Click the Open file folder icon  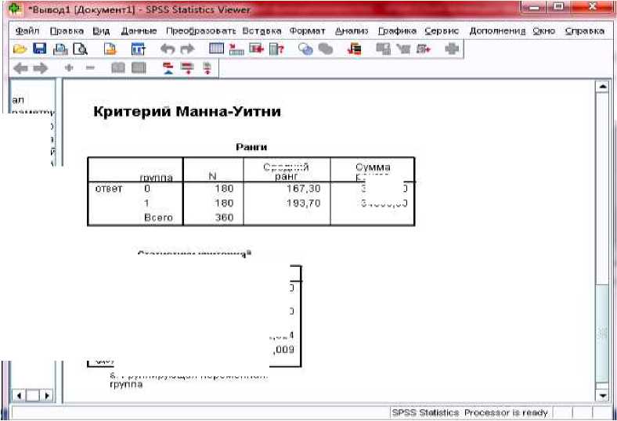pos(20,49)
